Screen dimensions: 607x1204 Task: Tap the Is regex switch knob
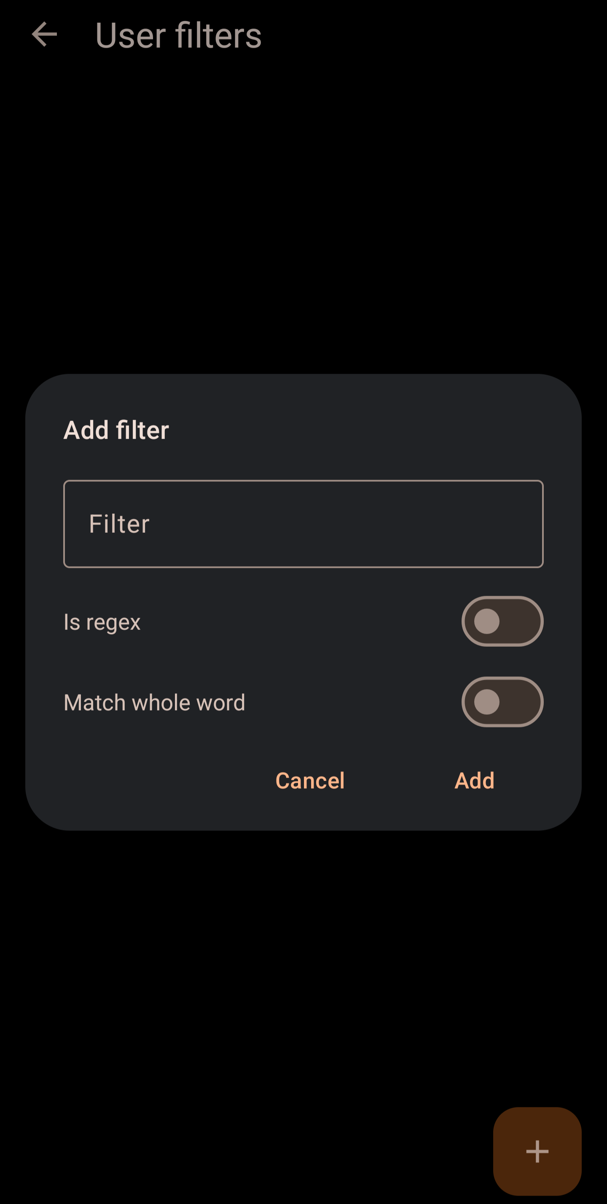(x=486, y=621)
